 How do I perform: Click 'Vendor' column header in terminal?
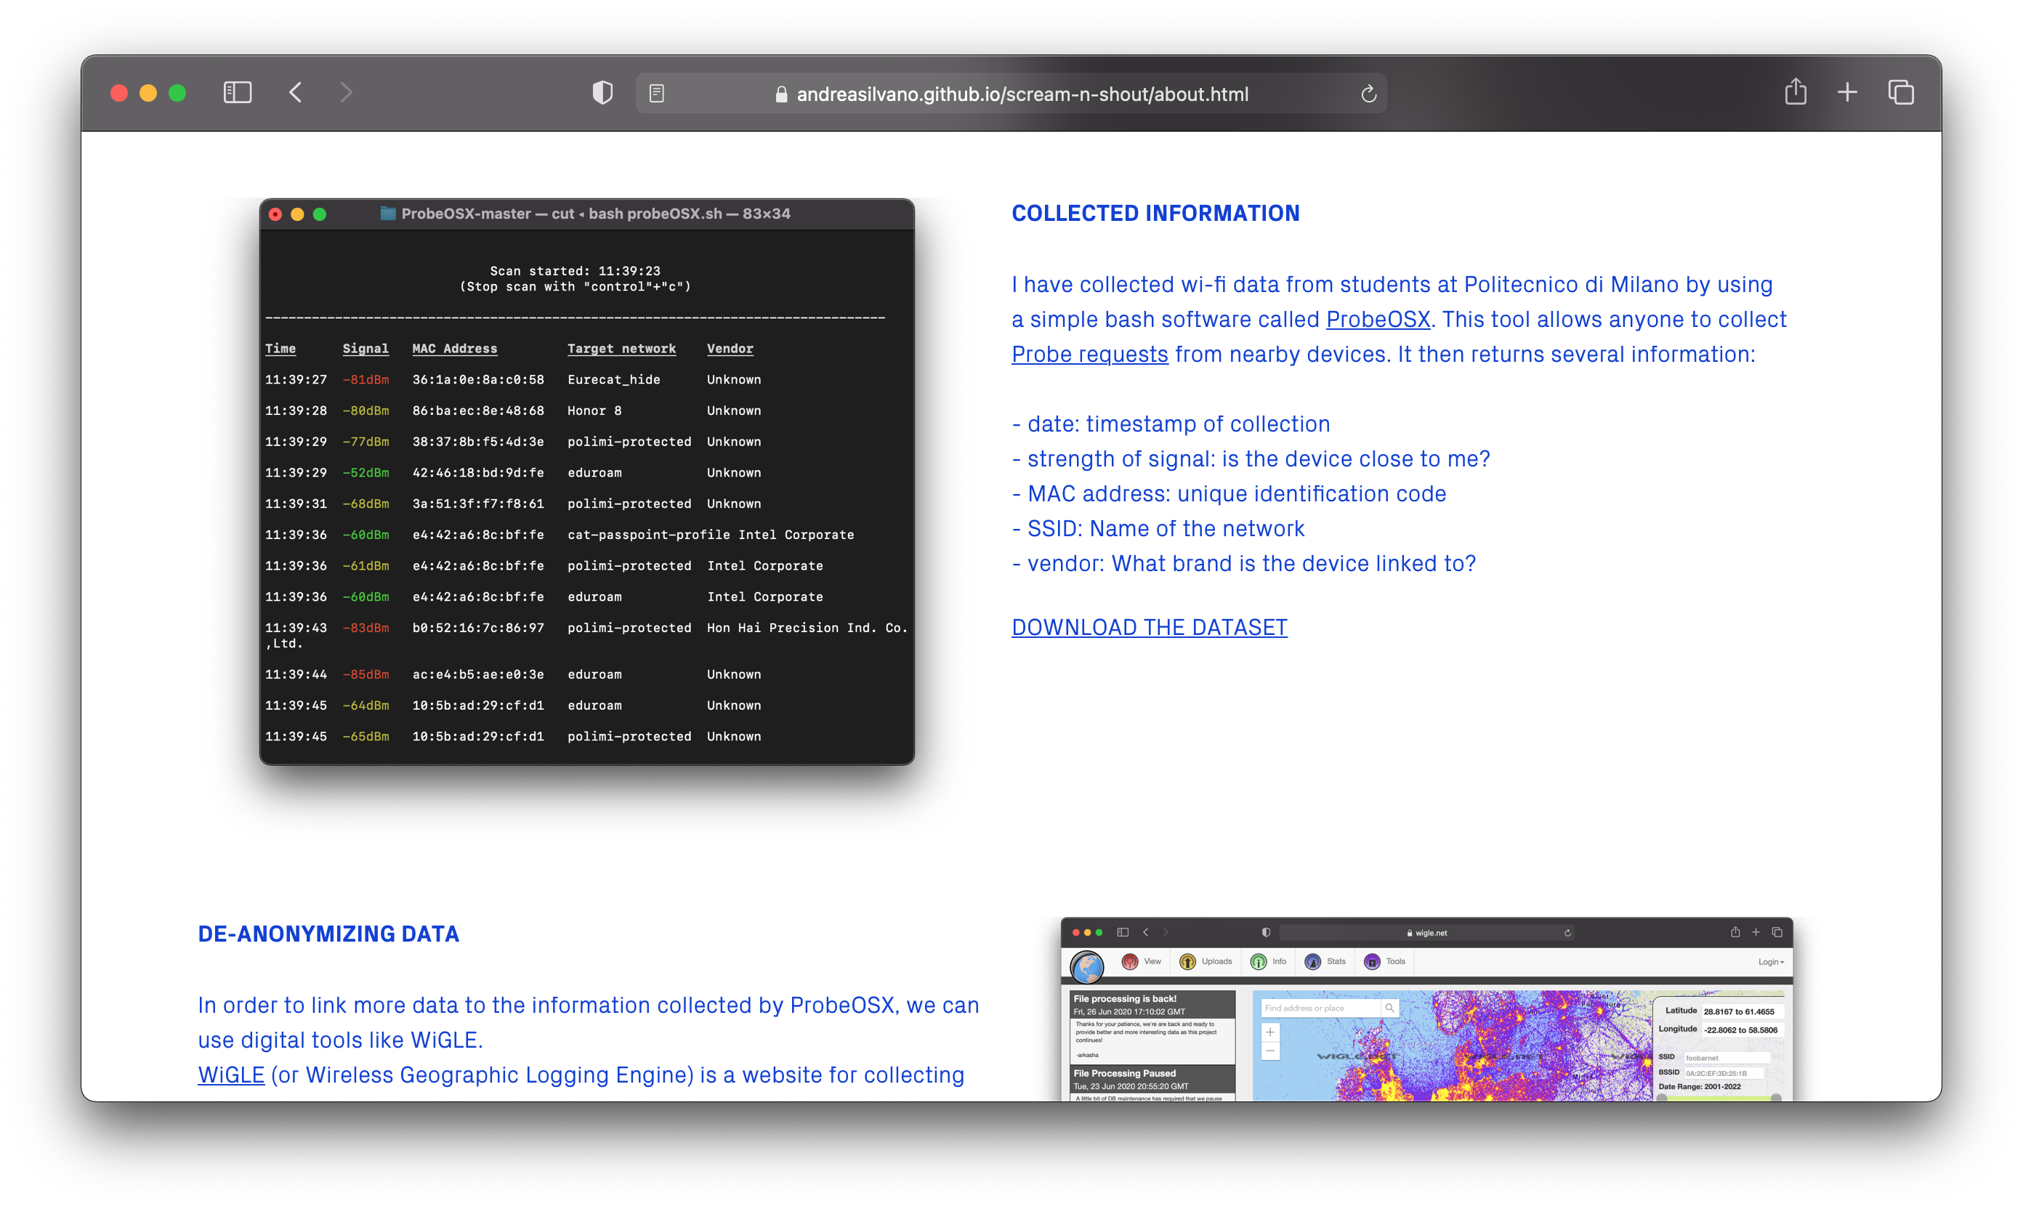click(730, 349)
